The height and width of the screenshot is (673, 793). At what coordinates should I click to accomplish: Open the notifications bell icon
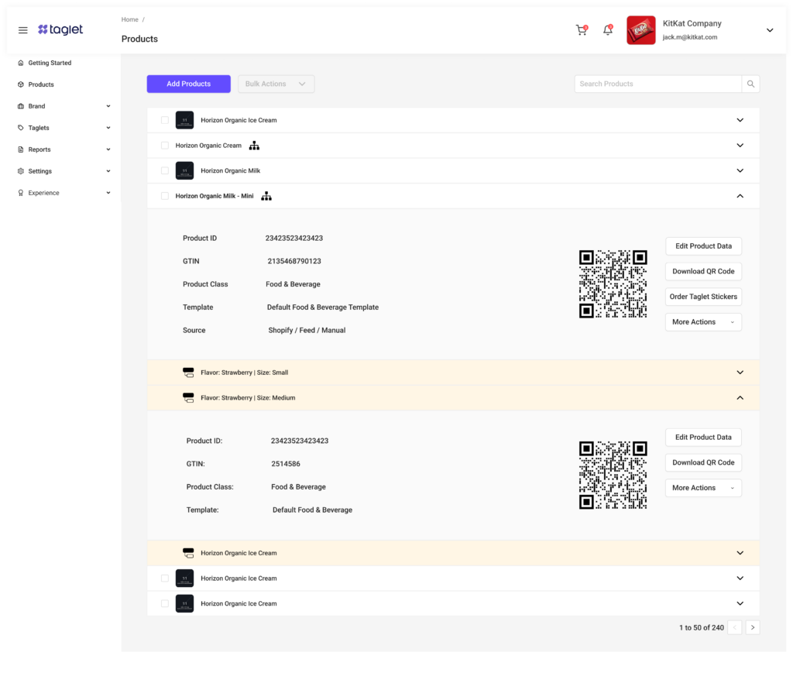pos(608,30)
